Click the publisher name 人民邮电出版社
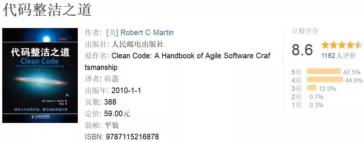Image resolution: width=364 pixels, height=142 pixels. (x=138, y=44)
